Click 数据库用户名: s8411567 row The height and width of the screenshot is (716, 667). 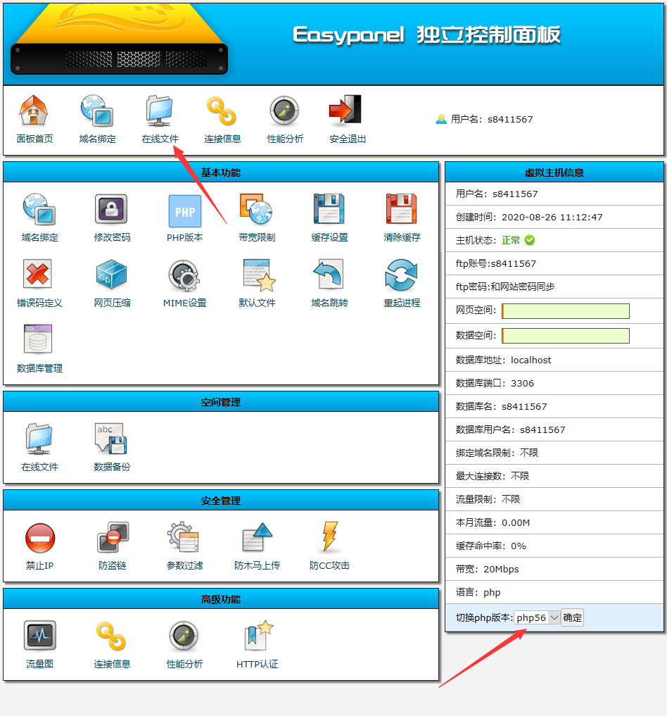point(554,429)
